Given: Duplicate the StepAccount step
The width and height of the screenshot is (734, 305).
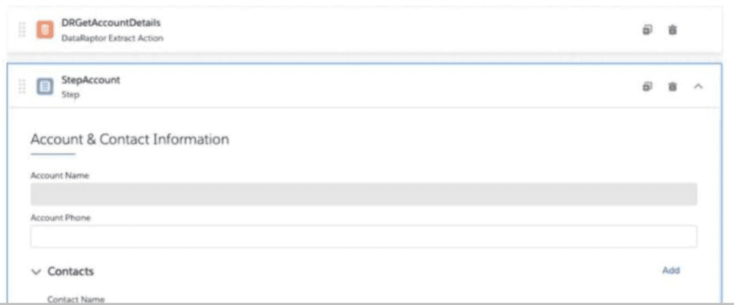Looking at the screenshot, I should pyautogui.click(x=647, y=86).
